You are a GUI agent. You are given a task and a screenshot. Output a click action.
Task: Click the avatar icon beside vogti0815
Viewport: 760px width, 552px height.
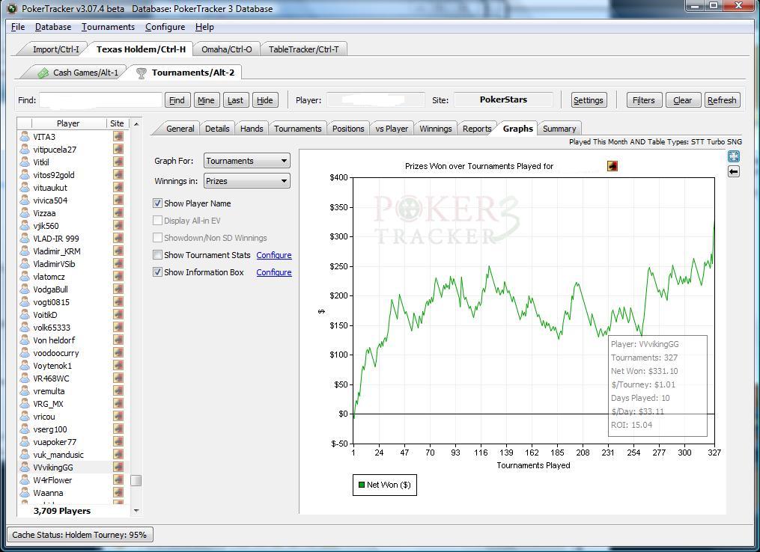point(24,301)
